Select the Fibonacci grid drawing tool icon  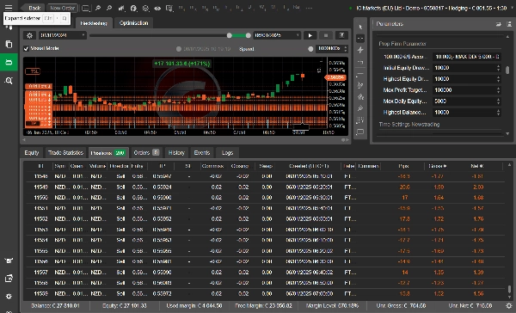click(360, 120)
